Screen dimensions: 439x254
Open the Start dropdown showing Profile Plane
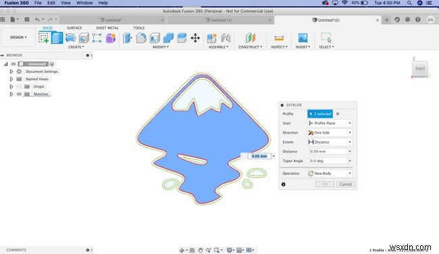coord(330,123)
